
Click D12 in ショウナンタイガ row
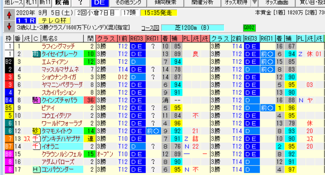(x=123, y=77)
